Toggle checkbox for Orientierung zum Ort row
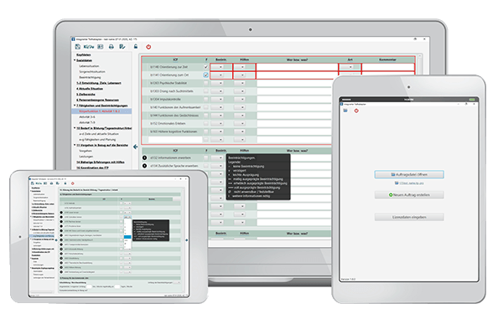The height and width of the screenshot is (314, 503). [206, 75]
